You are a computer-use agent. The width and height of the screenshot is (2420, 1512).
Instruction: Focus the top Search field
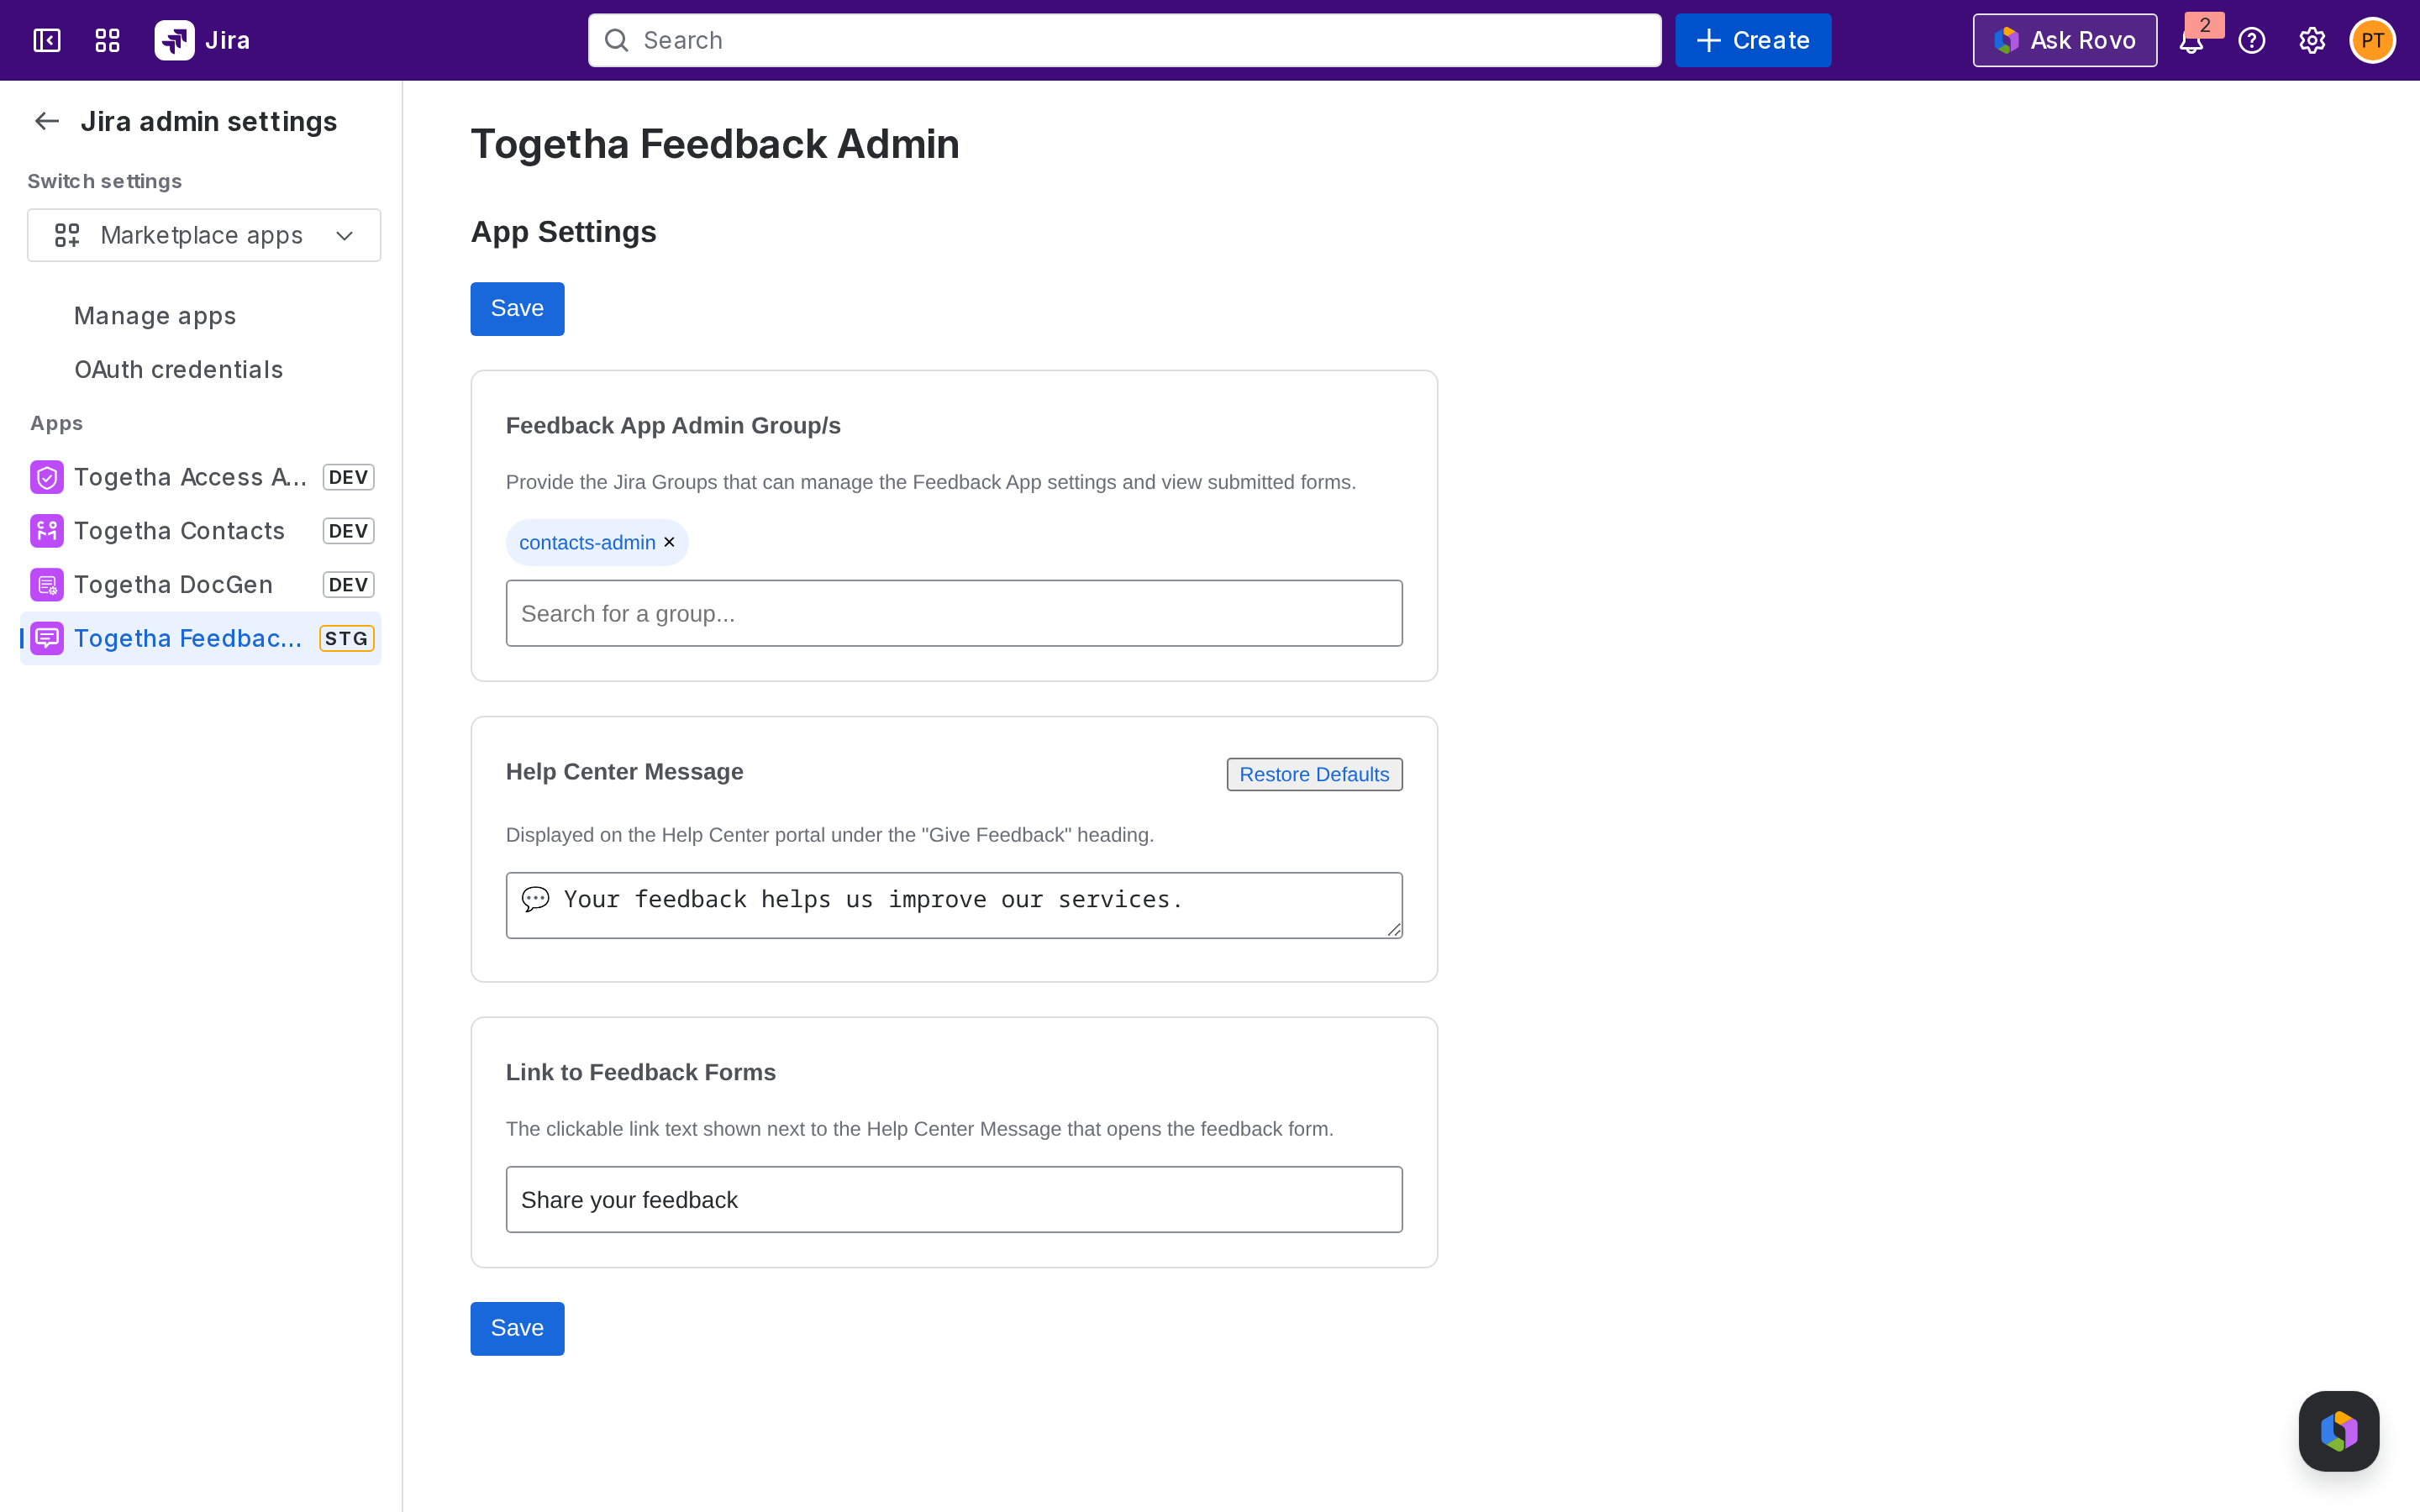1124,40
